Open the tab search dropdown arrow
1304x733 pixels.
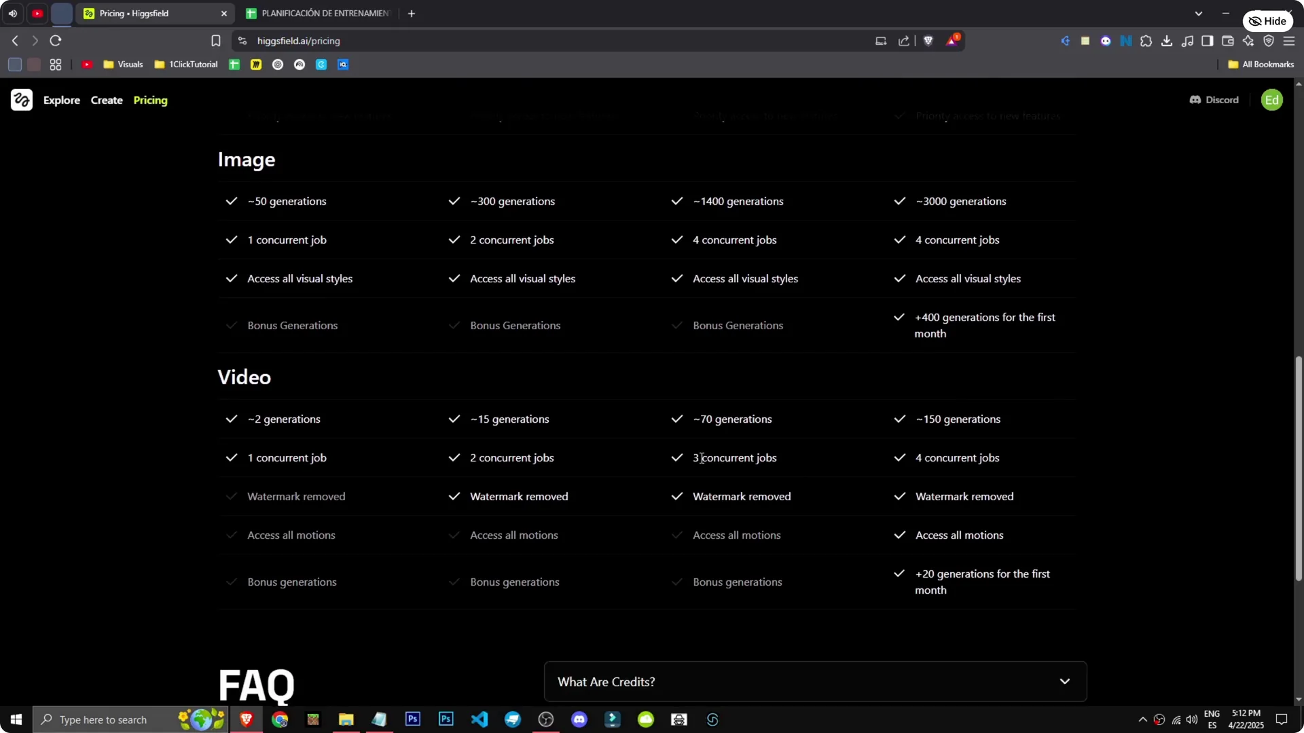coord(1199,13)
